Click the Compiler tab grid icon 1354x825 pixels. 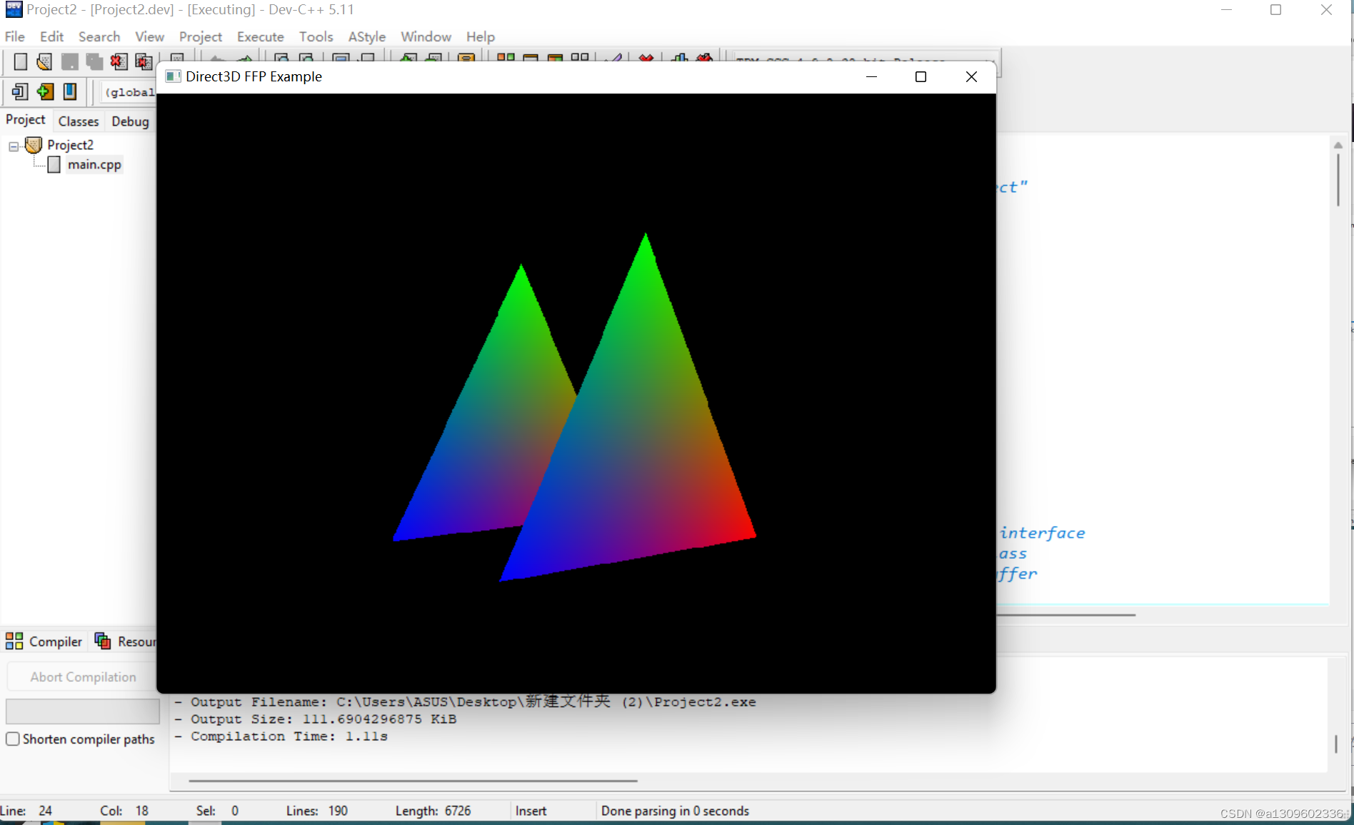[x=14, y=641]
